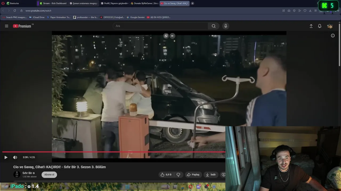The width and height of the screenshot is (341, 191).
Task: Dislike the video
Action: [x=178, y=175]
